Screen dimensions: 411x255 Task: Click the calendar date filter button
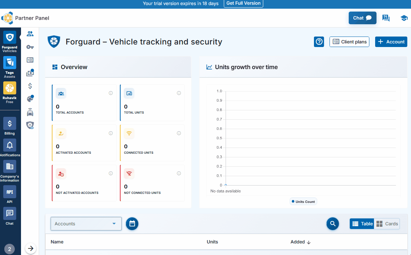132,224
